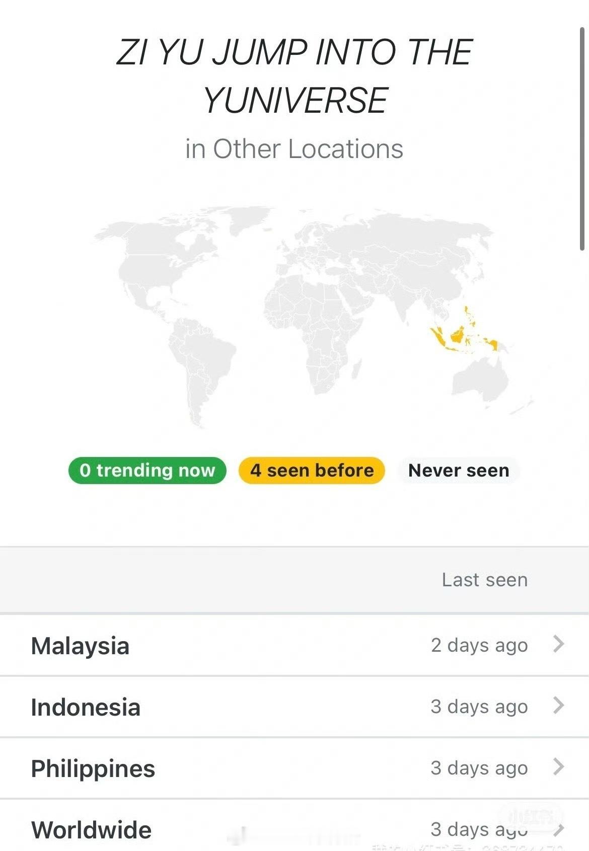Select the Indonesia location name
The image size is (589, 851).
pos(86,707)
